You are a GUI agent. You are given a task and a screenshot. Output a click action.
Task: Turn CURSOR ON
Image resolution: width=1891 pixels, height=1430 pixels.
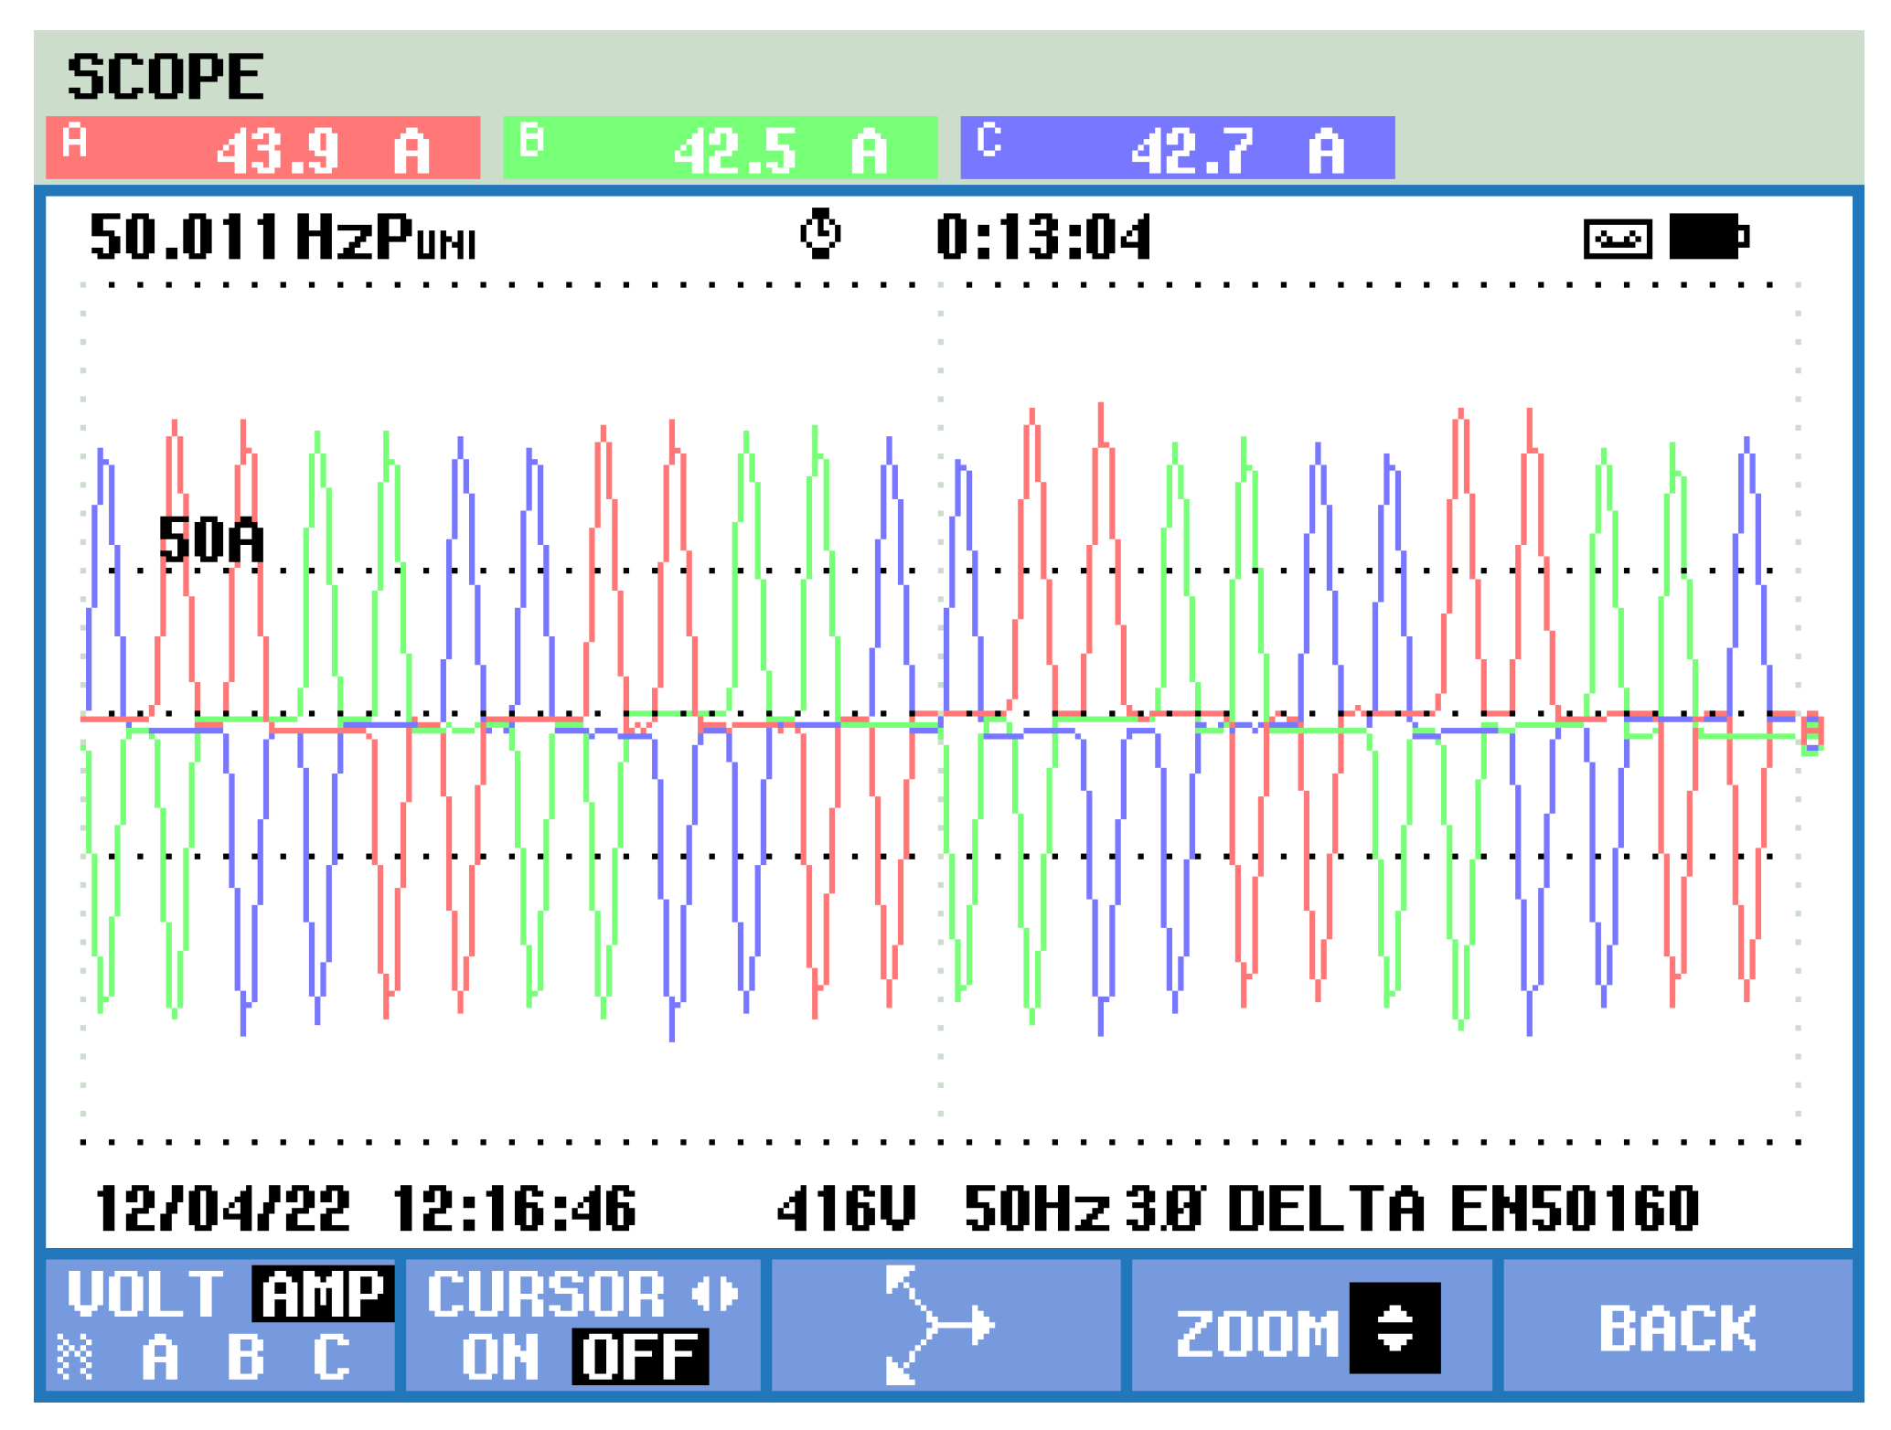498,1357
